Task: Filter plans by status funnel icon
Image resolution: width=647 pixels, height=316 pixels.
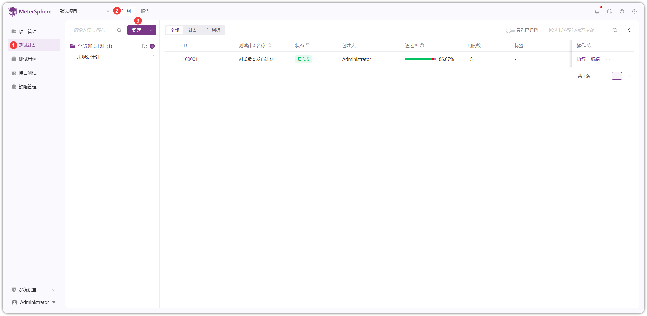Action: click(308, 45)
